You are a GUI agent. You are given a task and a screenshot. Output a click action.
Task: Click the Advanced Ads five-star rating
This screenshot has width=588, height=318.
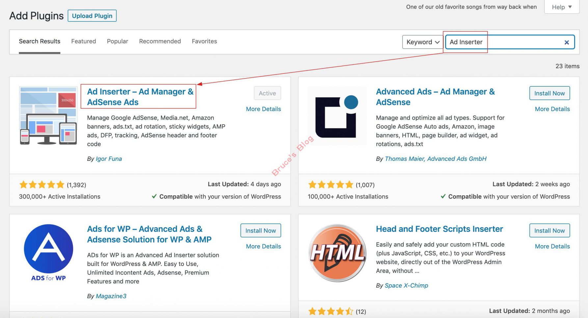point(331,185)
